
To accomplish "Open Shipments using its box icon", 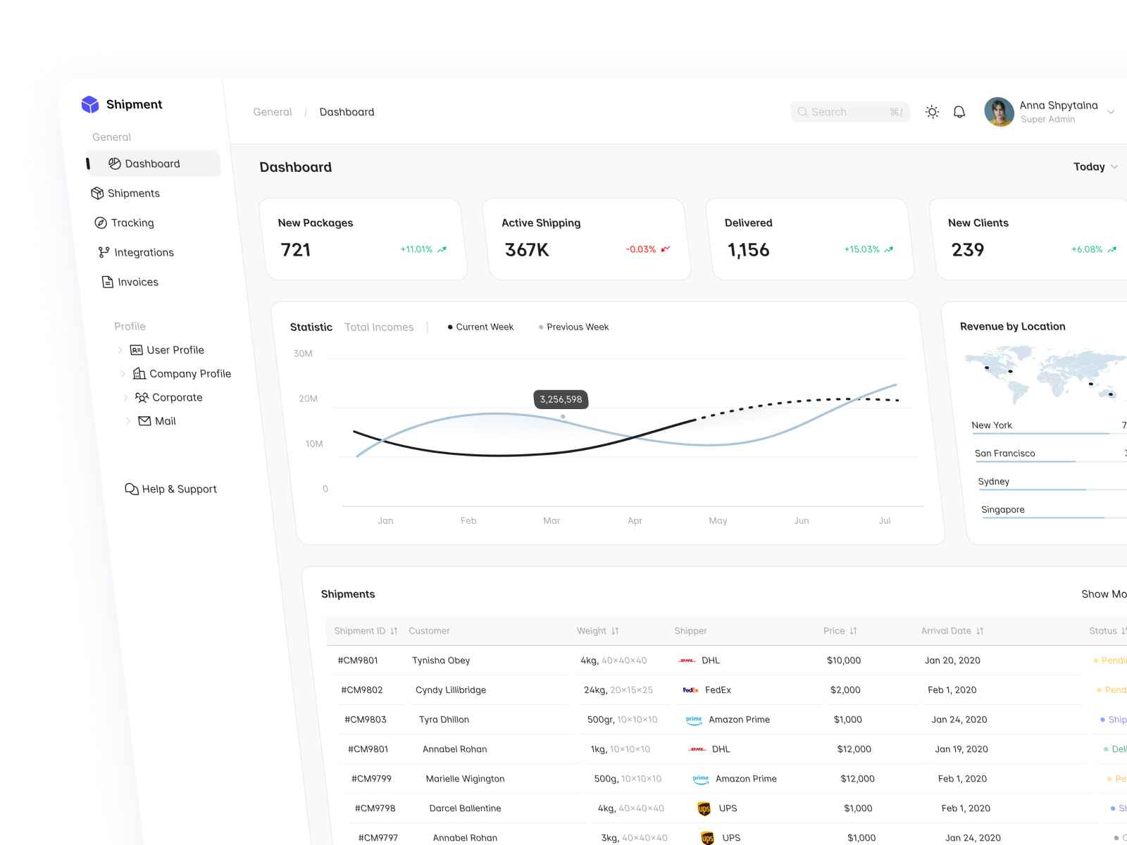I will [99, 193].
